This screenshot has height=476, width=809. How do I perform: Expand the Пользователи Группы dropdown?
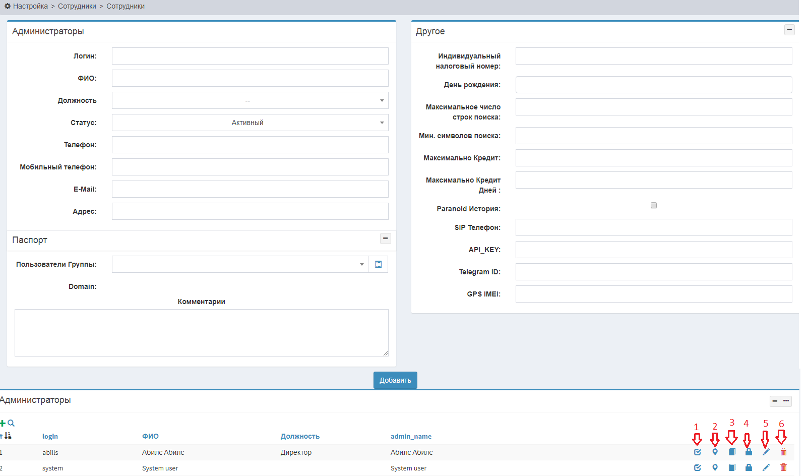pos(240,265)
